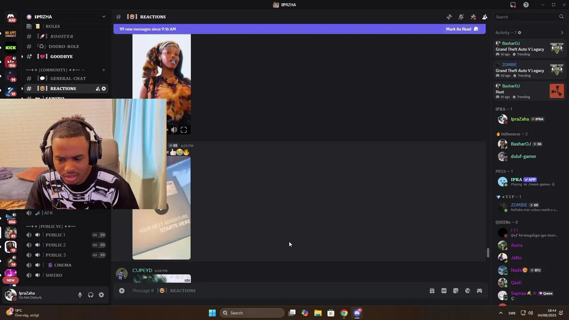Toggle notification mute bell icon
The image size is (569, 320).
(x=461, y=17)
